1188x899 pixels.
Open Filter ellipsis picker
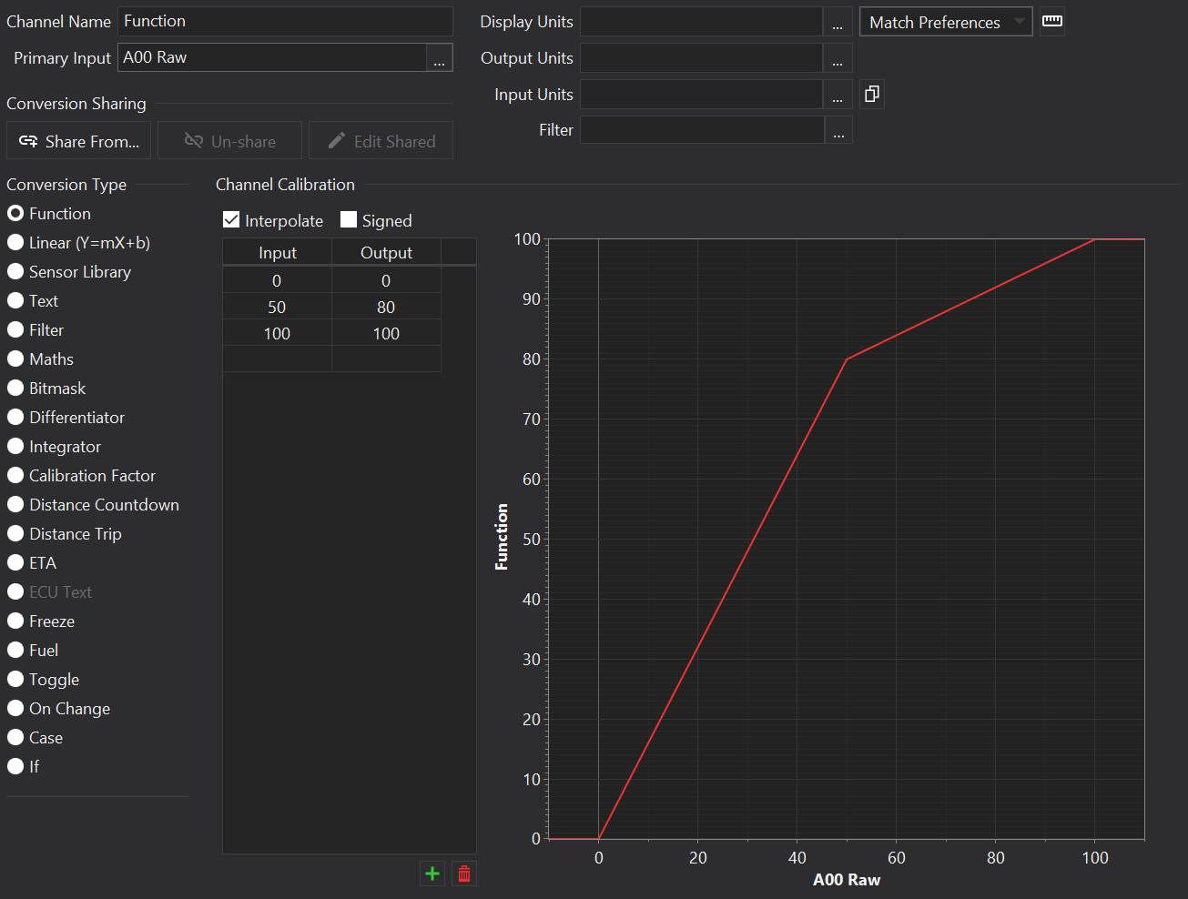838,130
